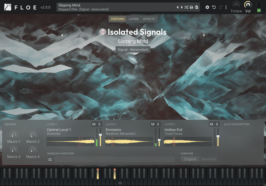Open the Hollow Evil instrument selector

pyautogui.click(x=173, y=130)
